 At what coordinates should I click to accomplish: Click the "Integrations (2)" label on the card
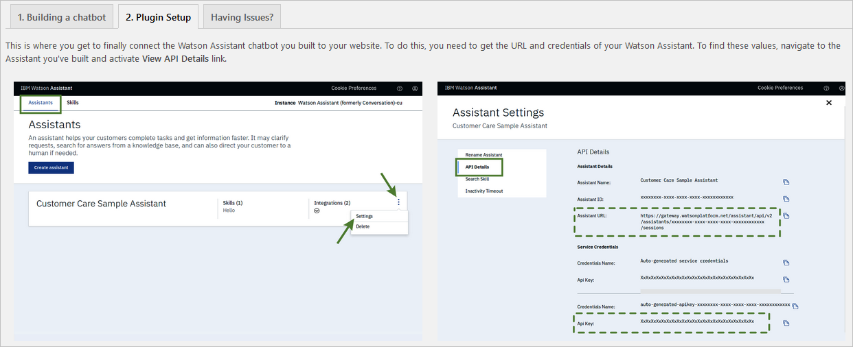(332, 203)
